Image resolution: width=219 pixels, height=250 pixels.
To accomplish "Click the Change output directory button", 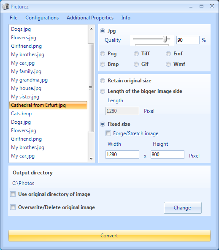I will [183, 208].
